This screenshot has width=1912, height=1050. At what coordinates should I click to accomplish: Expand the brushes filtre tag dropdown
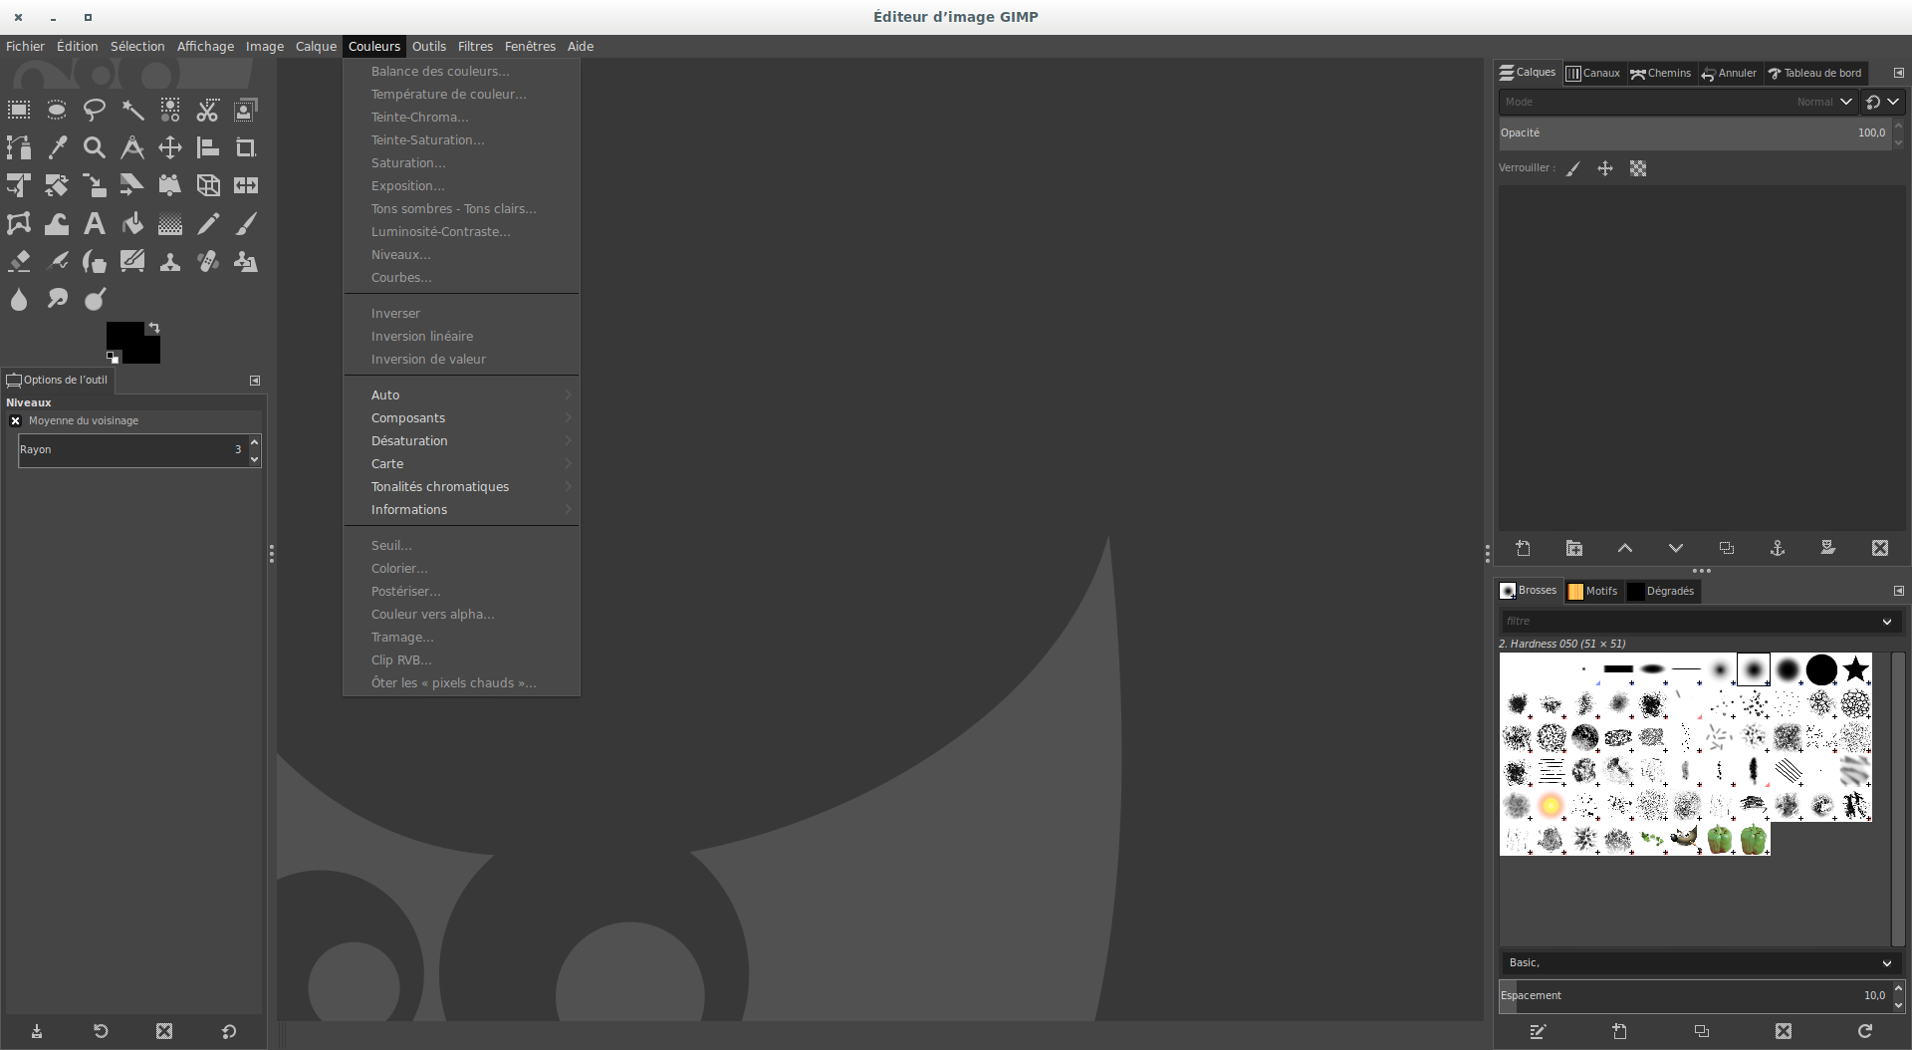coord(1887,622)
